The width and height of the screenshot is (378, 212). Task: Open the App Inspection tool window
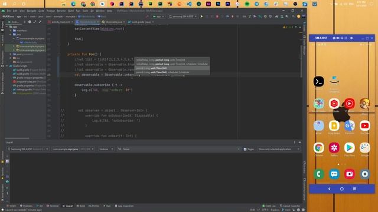124,206
